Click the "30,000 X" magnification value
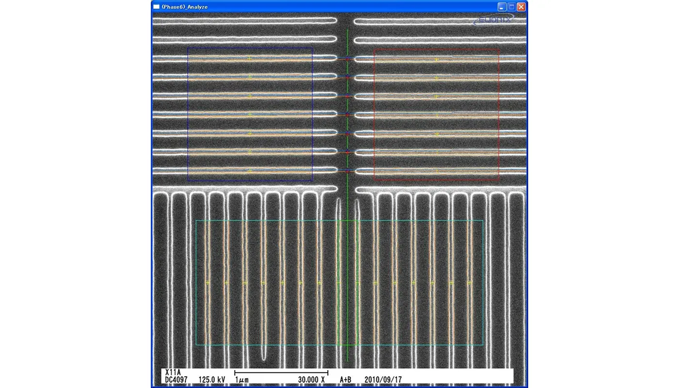Screen dimensions: 679x388 [311, 379]
